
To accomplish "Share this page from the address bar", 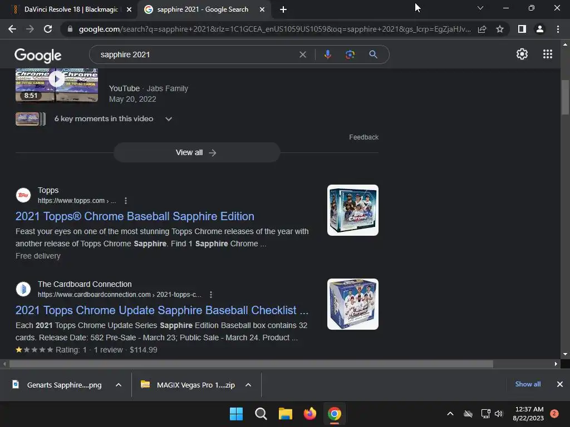I will pyautogui.click(x=482, y=29).
